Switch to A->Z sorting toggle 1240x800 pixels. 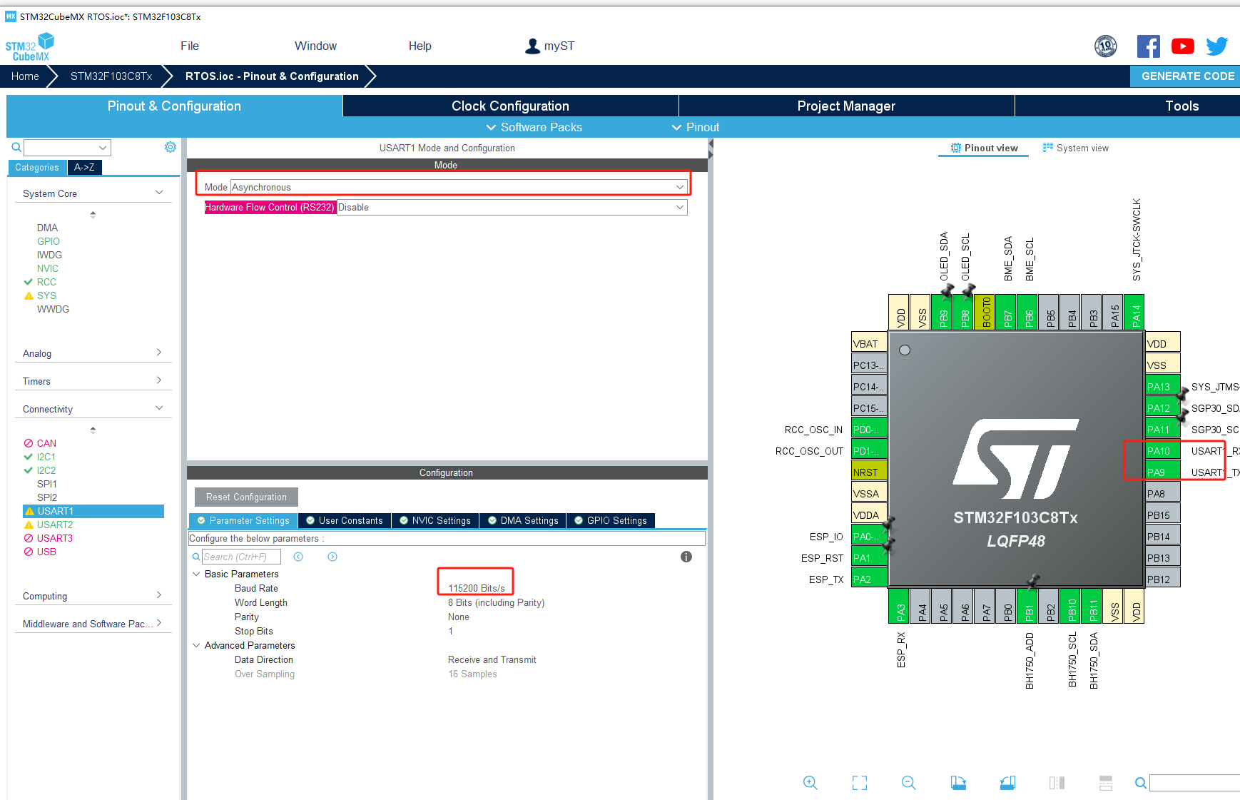coord(84,167)
